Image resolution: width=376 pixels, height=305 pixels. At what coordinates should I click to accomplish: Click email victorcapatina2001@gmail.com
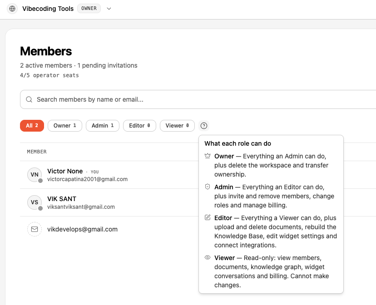pyautogui.click(x=87, y=179)
